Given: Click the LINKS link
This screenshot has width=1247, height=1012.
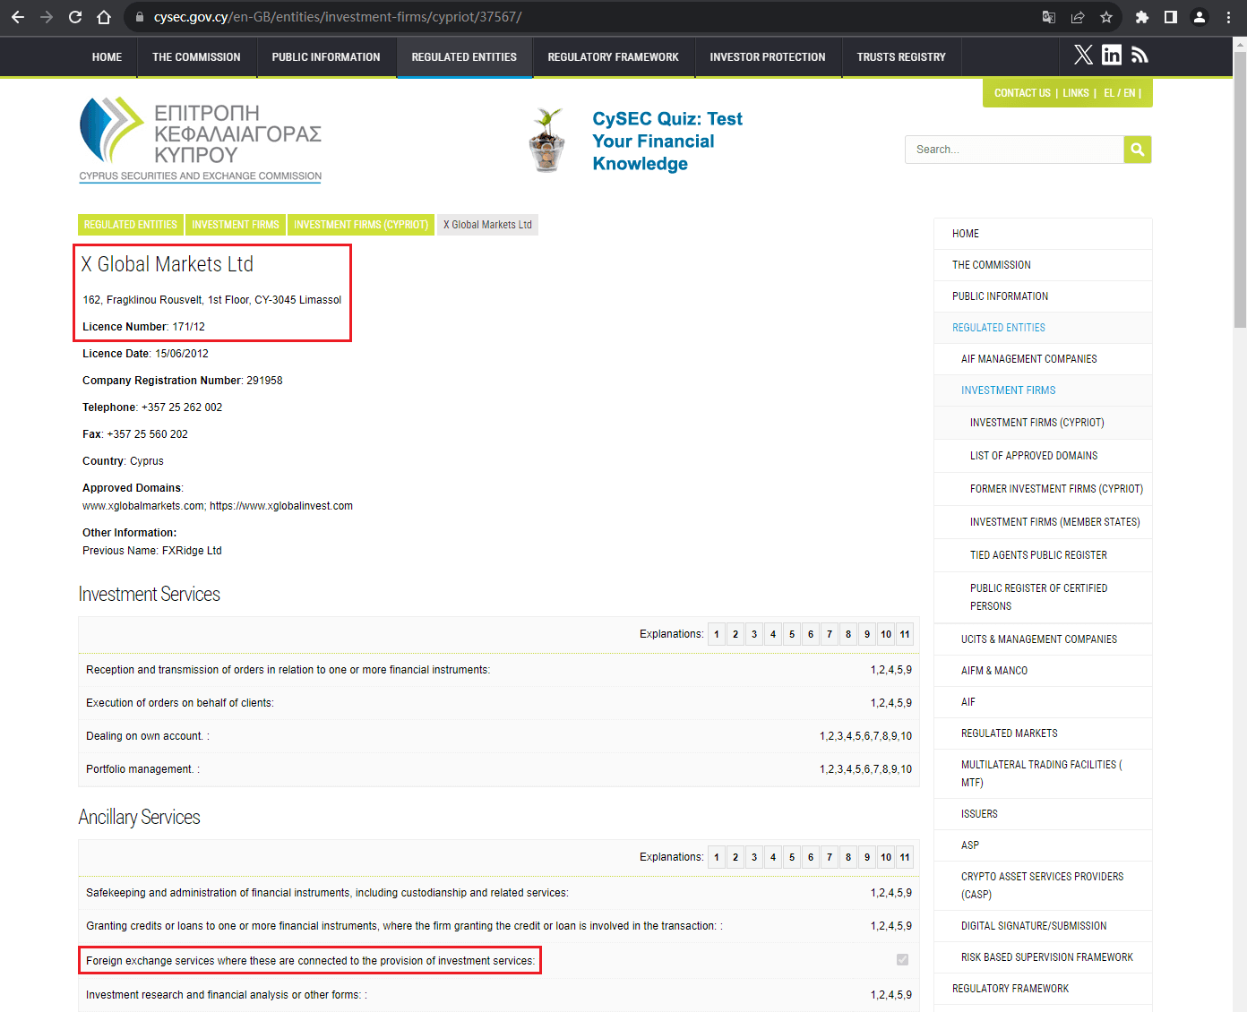Looking at the screenshot, I should tap(1076, 93).
